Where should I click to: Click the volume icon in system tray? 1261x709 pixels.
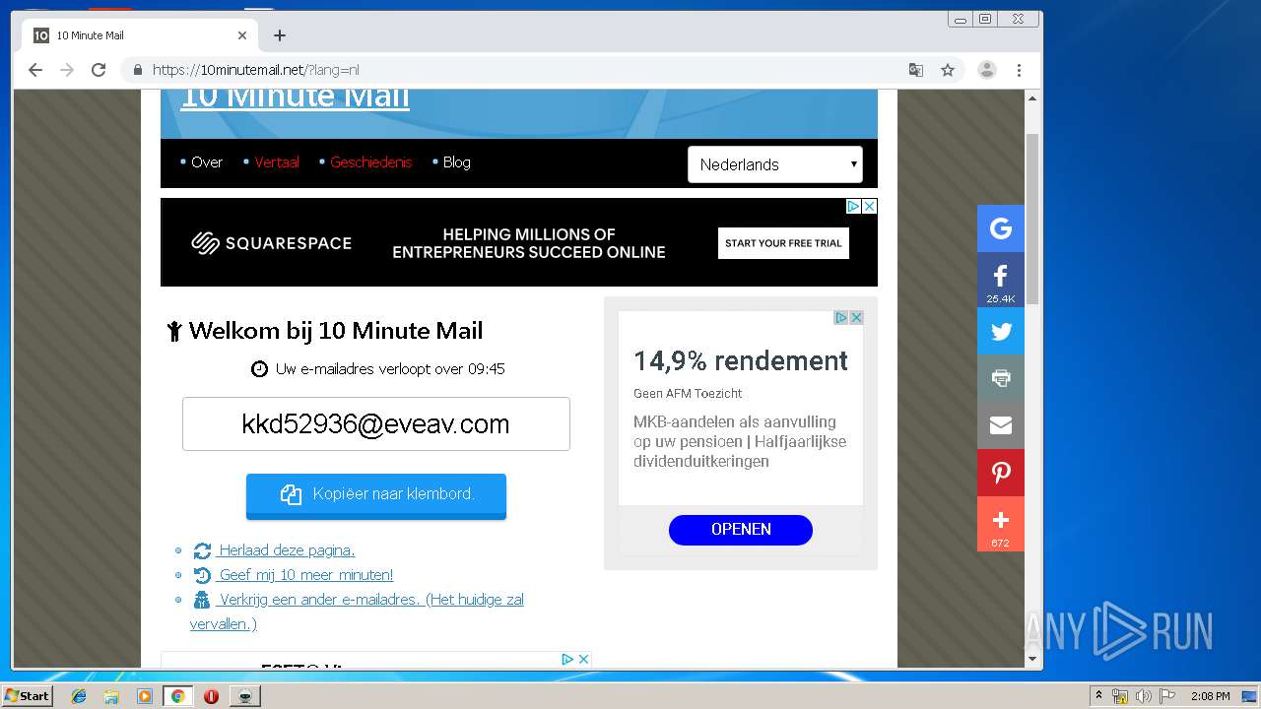[1143, 696]
